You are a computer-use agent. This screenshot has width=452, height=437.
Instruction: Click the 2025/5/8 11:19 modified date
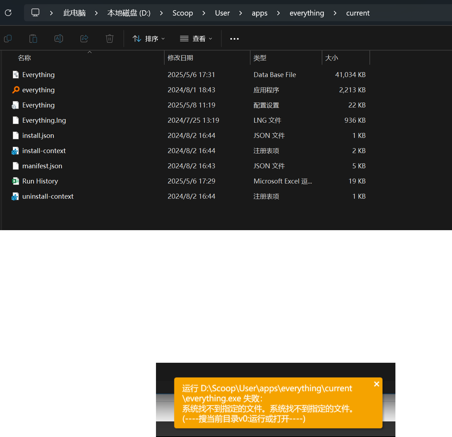pos(191,105)
